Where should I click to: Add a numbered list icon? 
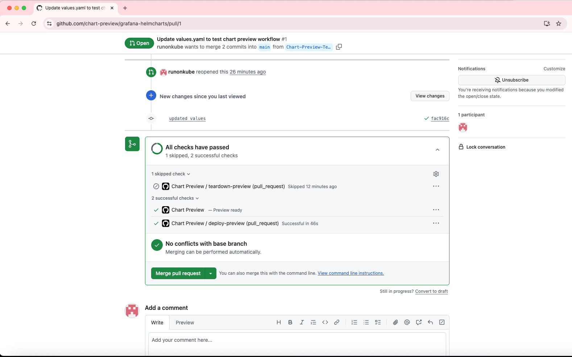point(355,322)
